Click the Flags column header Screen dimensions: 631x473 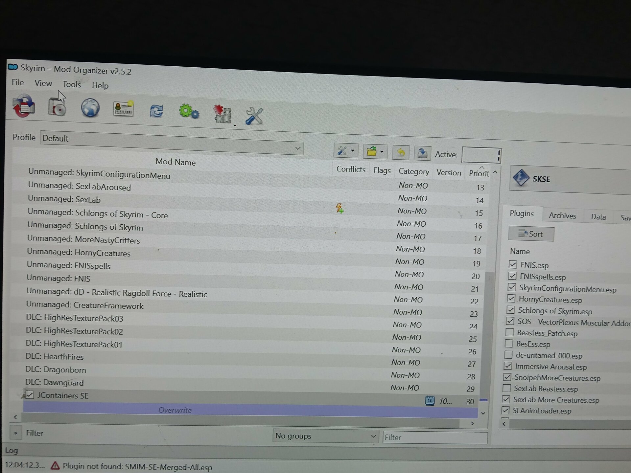(382, 170)
